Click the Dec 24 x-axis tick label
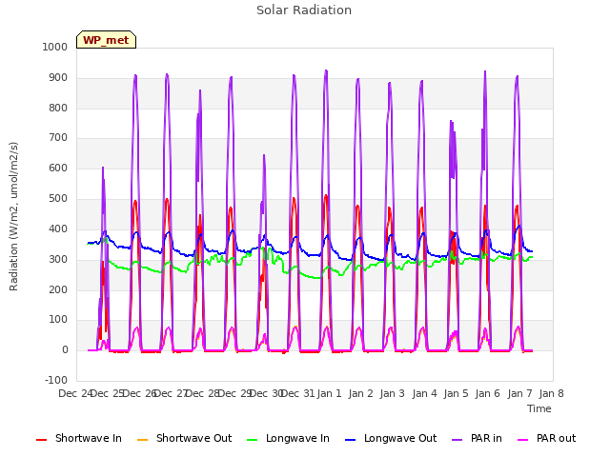The width and height of the screenshot is (610, 457). (75, 393)
